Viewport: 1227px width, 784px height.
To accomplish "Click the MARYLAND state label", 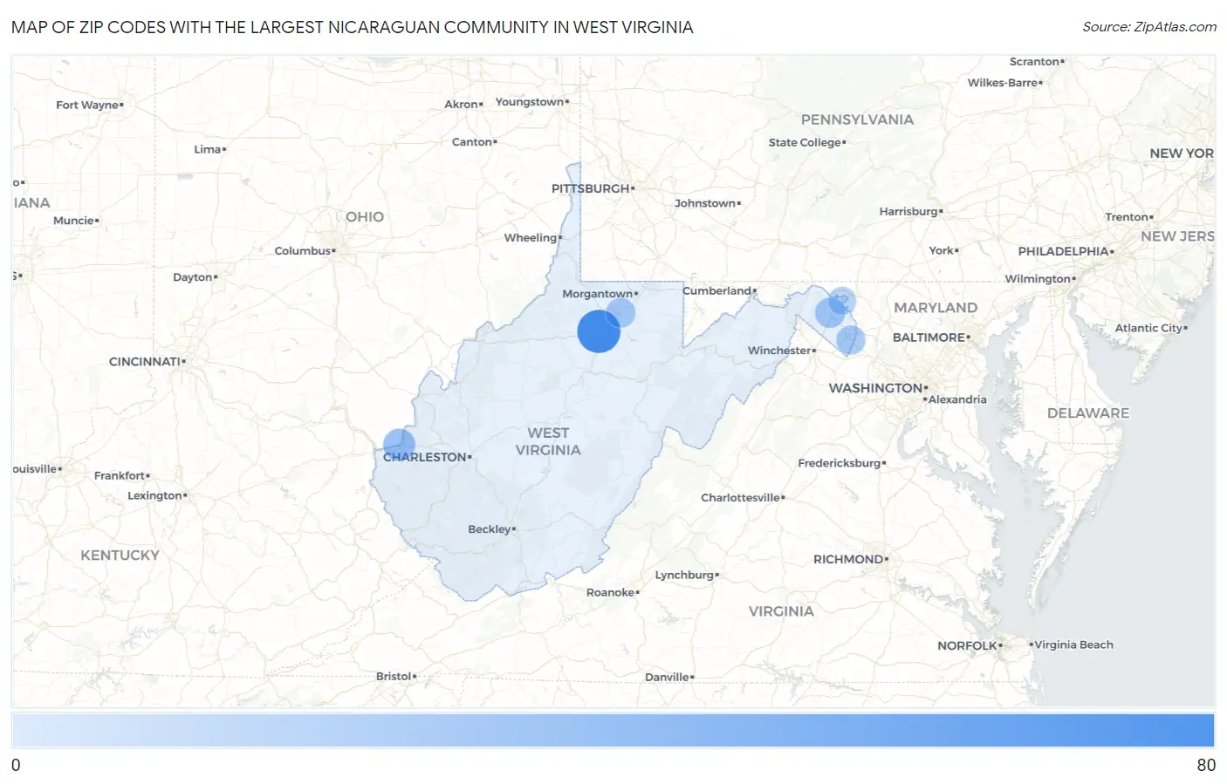I will pos(936,308).
